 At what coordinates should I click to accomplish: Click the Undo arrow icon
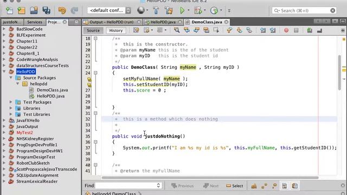62,10
